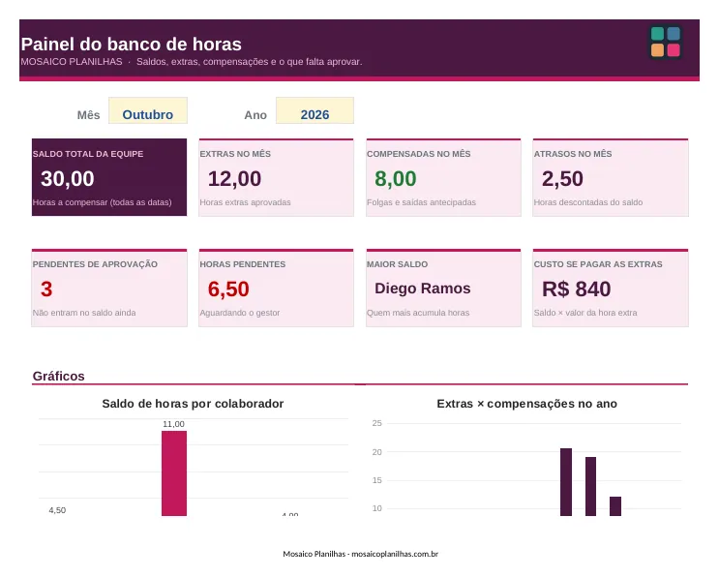Select the 'EXTRAS NO MÊS' card heading
The image size is (719, 578).
[235, 154]
